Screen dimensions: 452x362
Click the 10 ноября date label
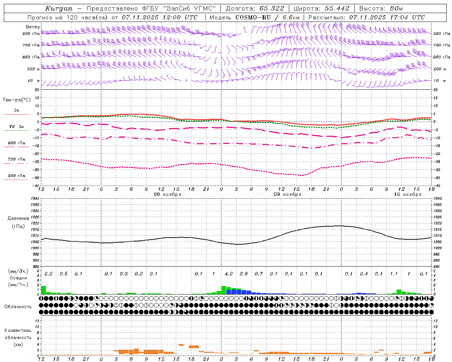pos(408,194)
